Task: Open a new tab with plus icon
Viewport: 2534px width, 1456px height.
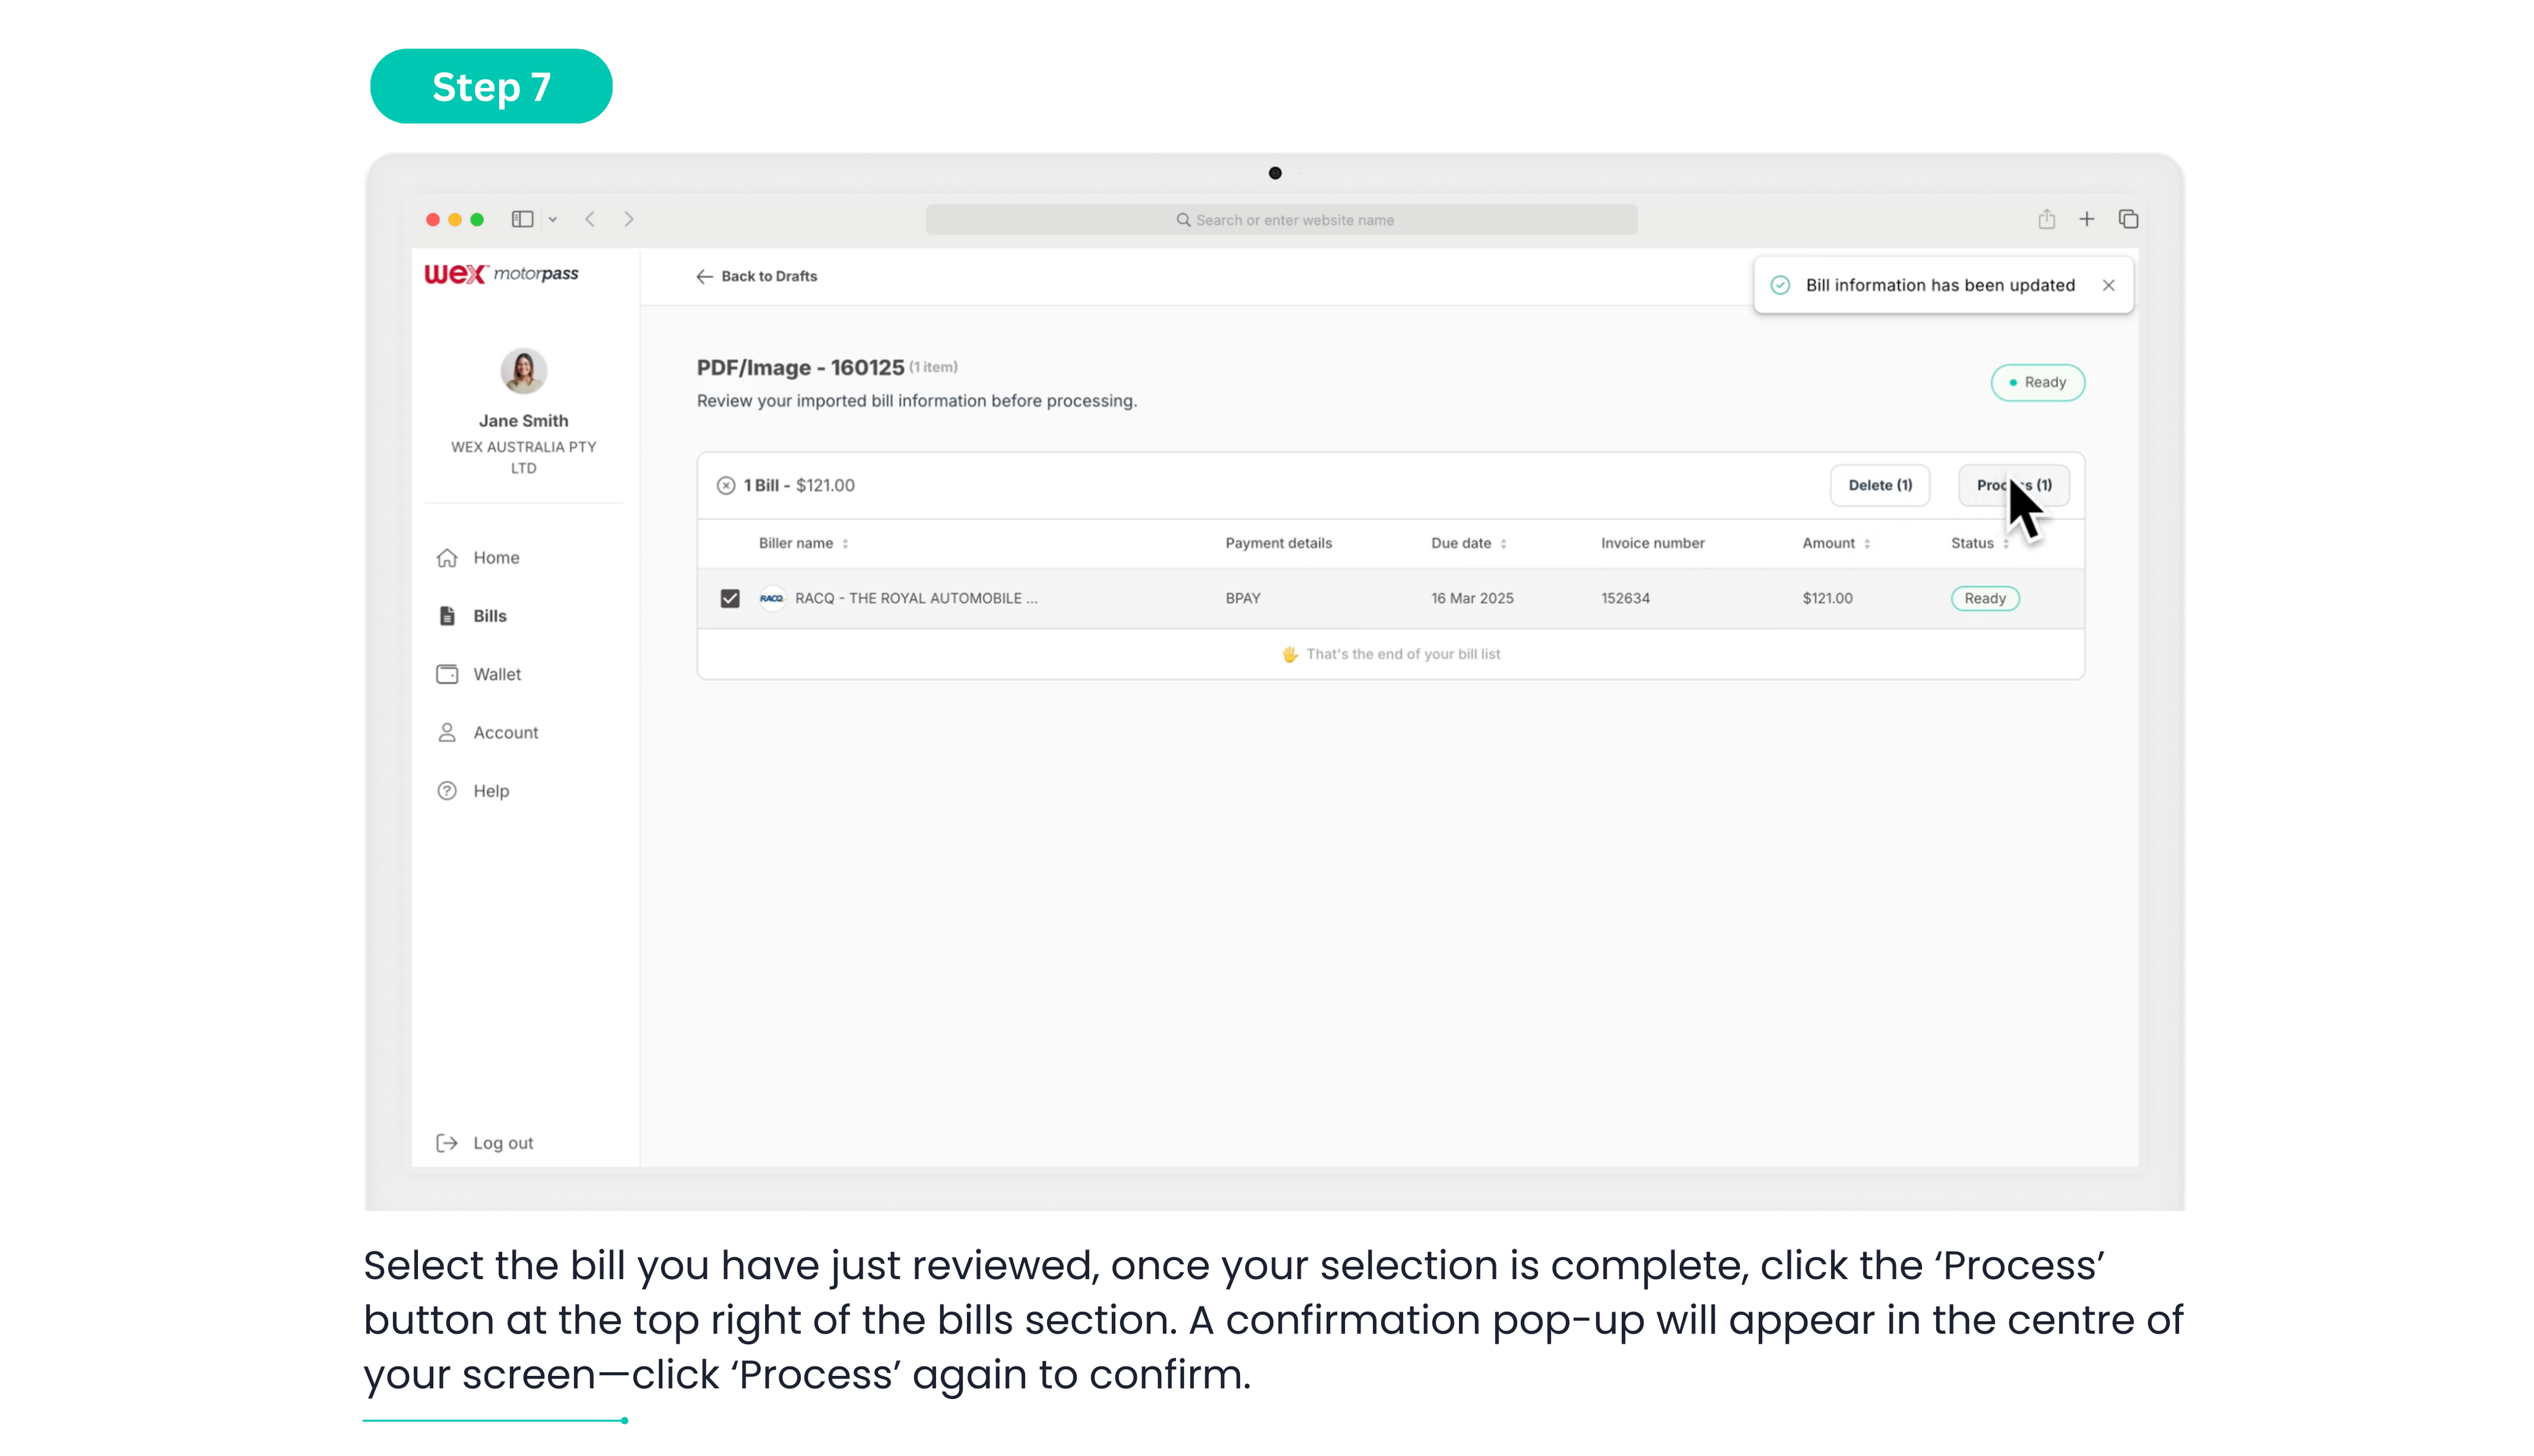Action: [x=2086, y=219]
